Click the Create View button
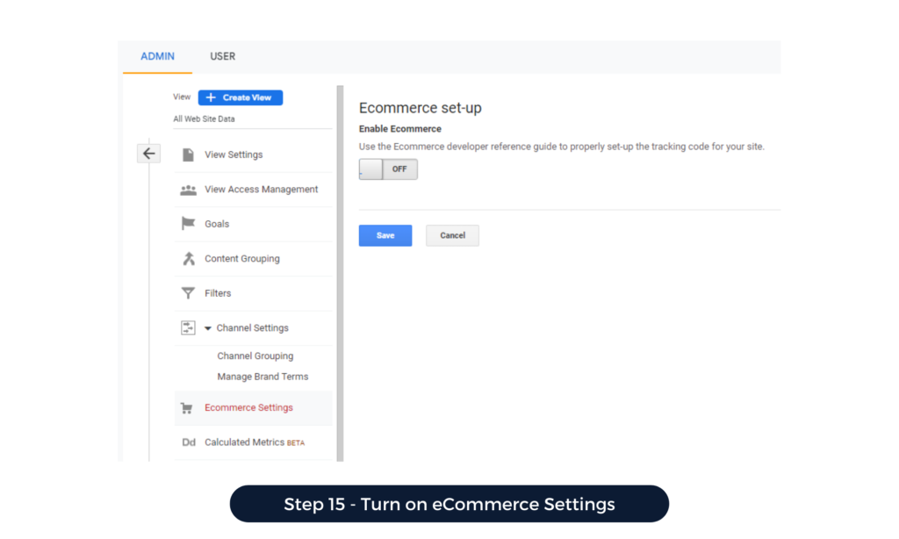 (x=241, y=97)
